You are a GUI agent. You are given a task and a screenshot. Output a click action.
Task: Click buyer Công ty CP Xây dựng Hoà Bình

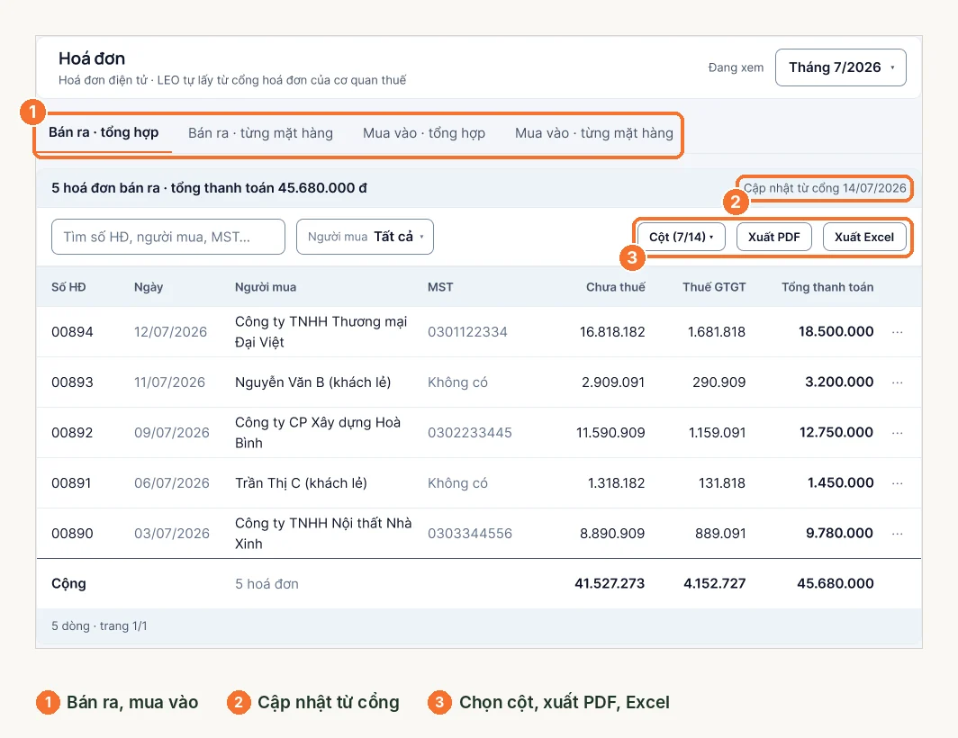pyautogui.click(x=318, y=433)
